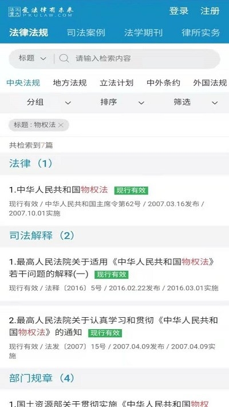Click the 注册 link
Screen dimensions: 229x407
click(210, 11)
